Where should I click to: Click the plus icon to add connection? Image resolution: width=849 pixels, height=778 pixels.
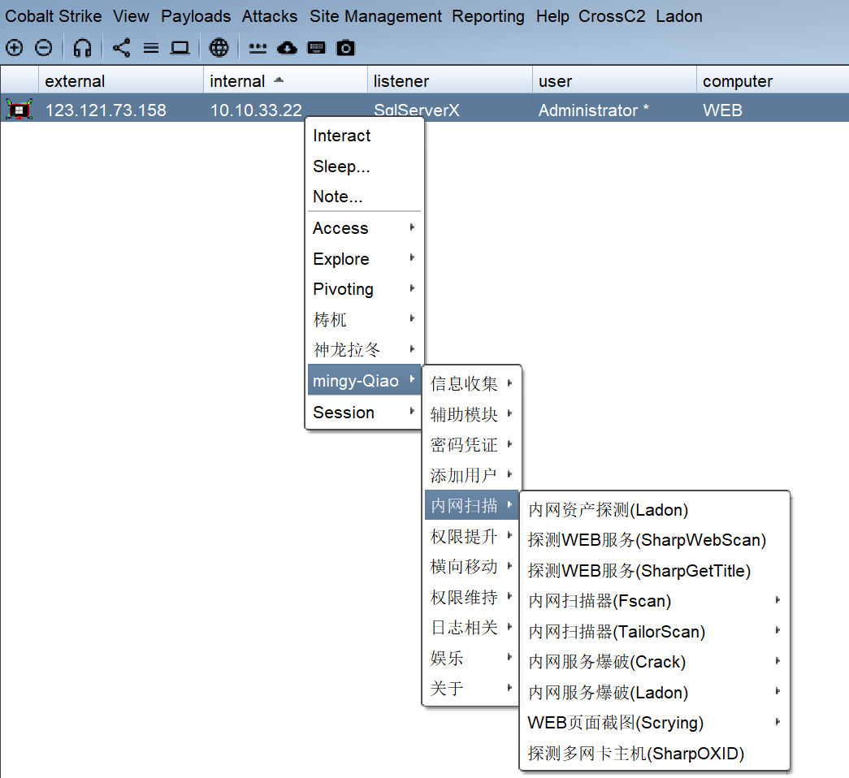[x=14, y=48]
